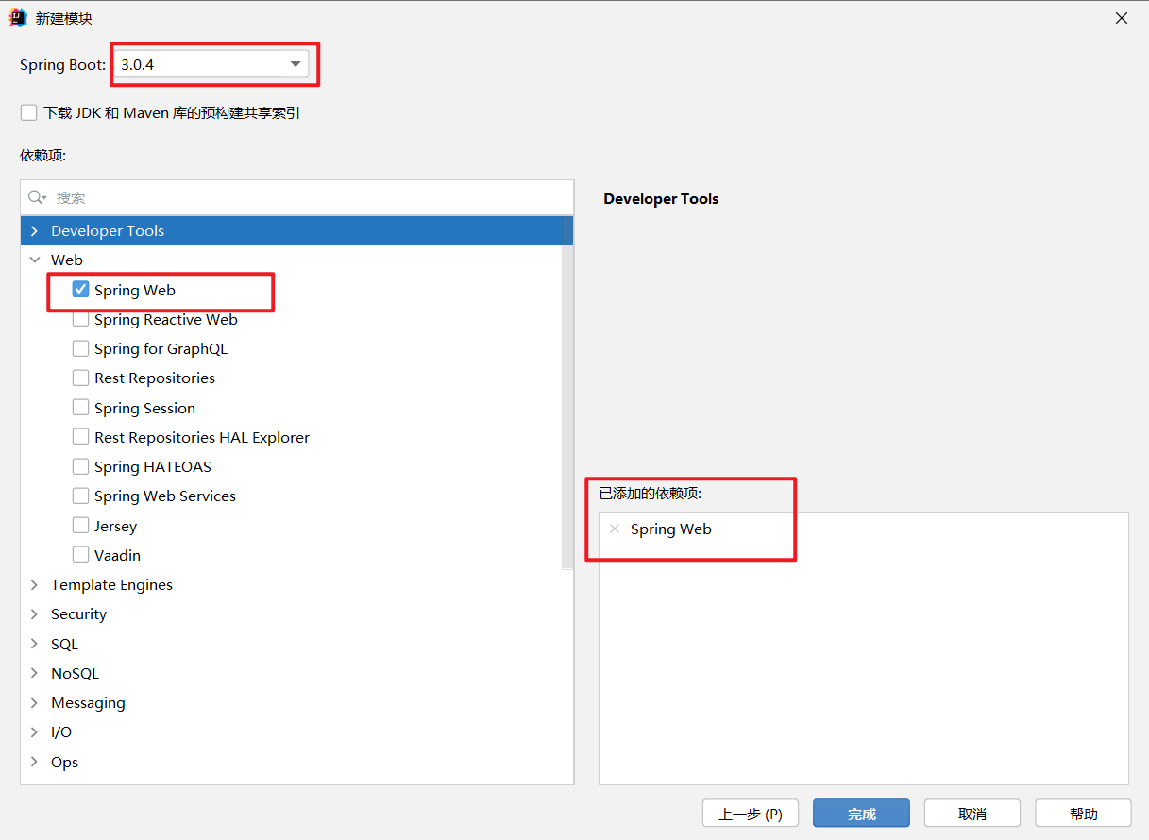Image resolution: width=1149 pixels, height=840 pixels.
Task: Click the dependency search input field
Action: pyautogui.click(x=302, y=197)
